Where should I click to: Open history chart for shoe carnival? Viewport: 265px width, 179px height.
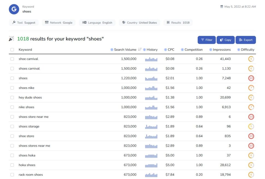(x=151, y=59)
